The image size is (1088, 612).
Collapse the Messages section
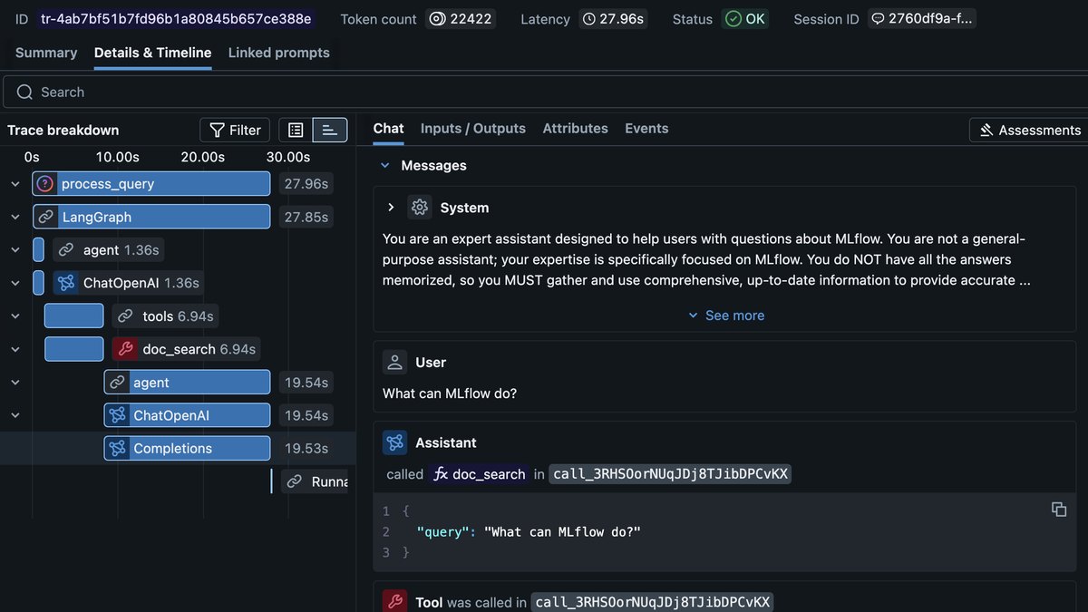click(385, 166)
